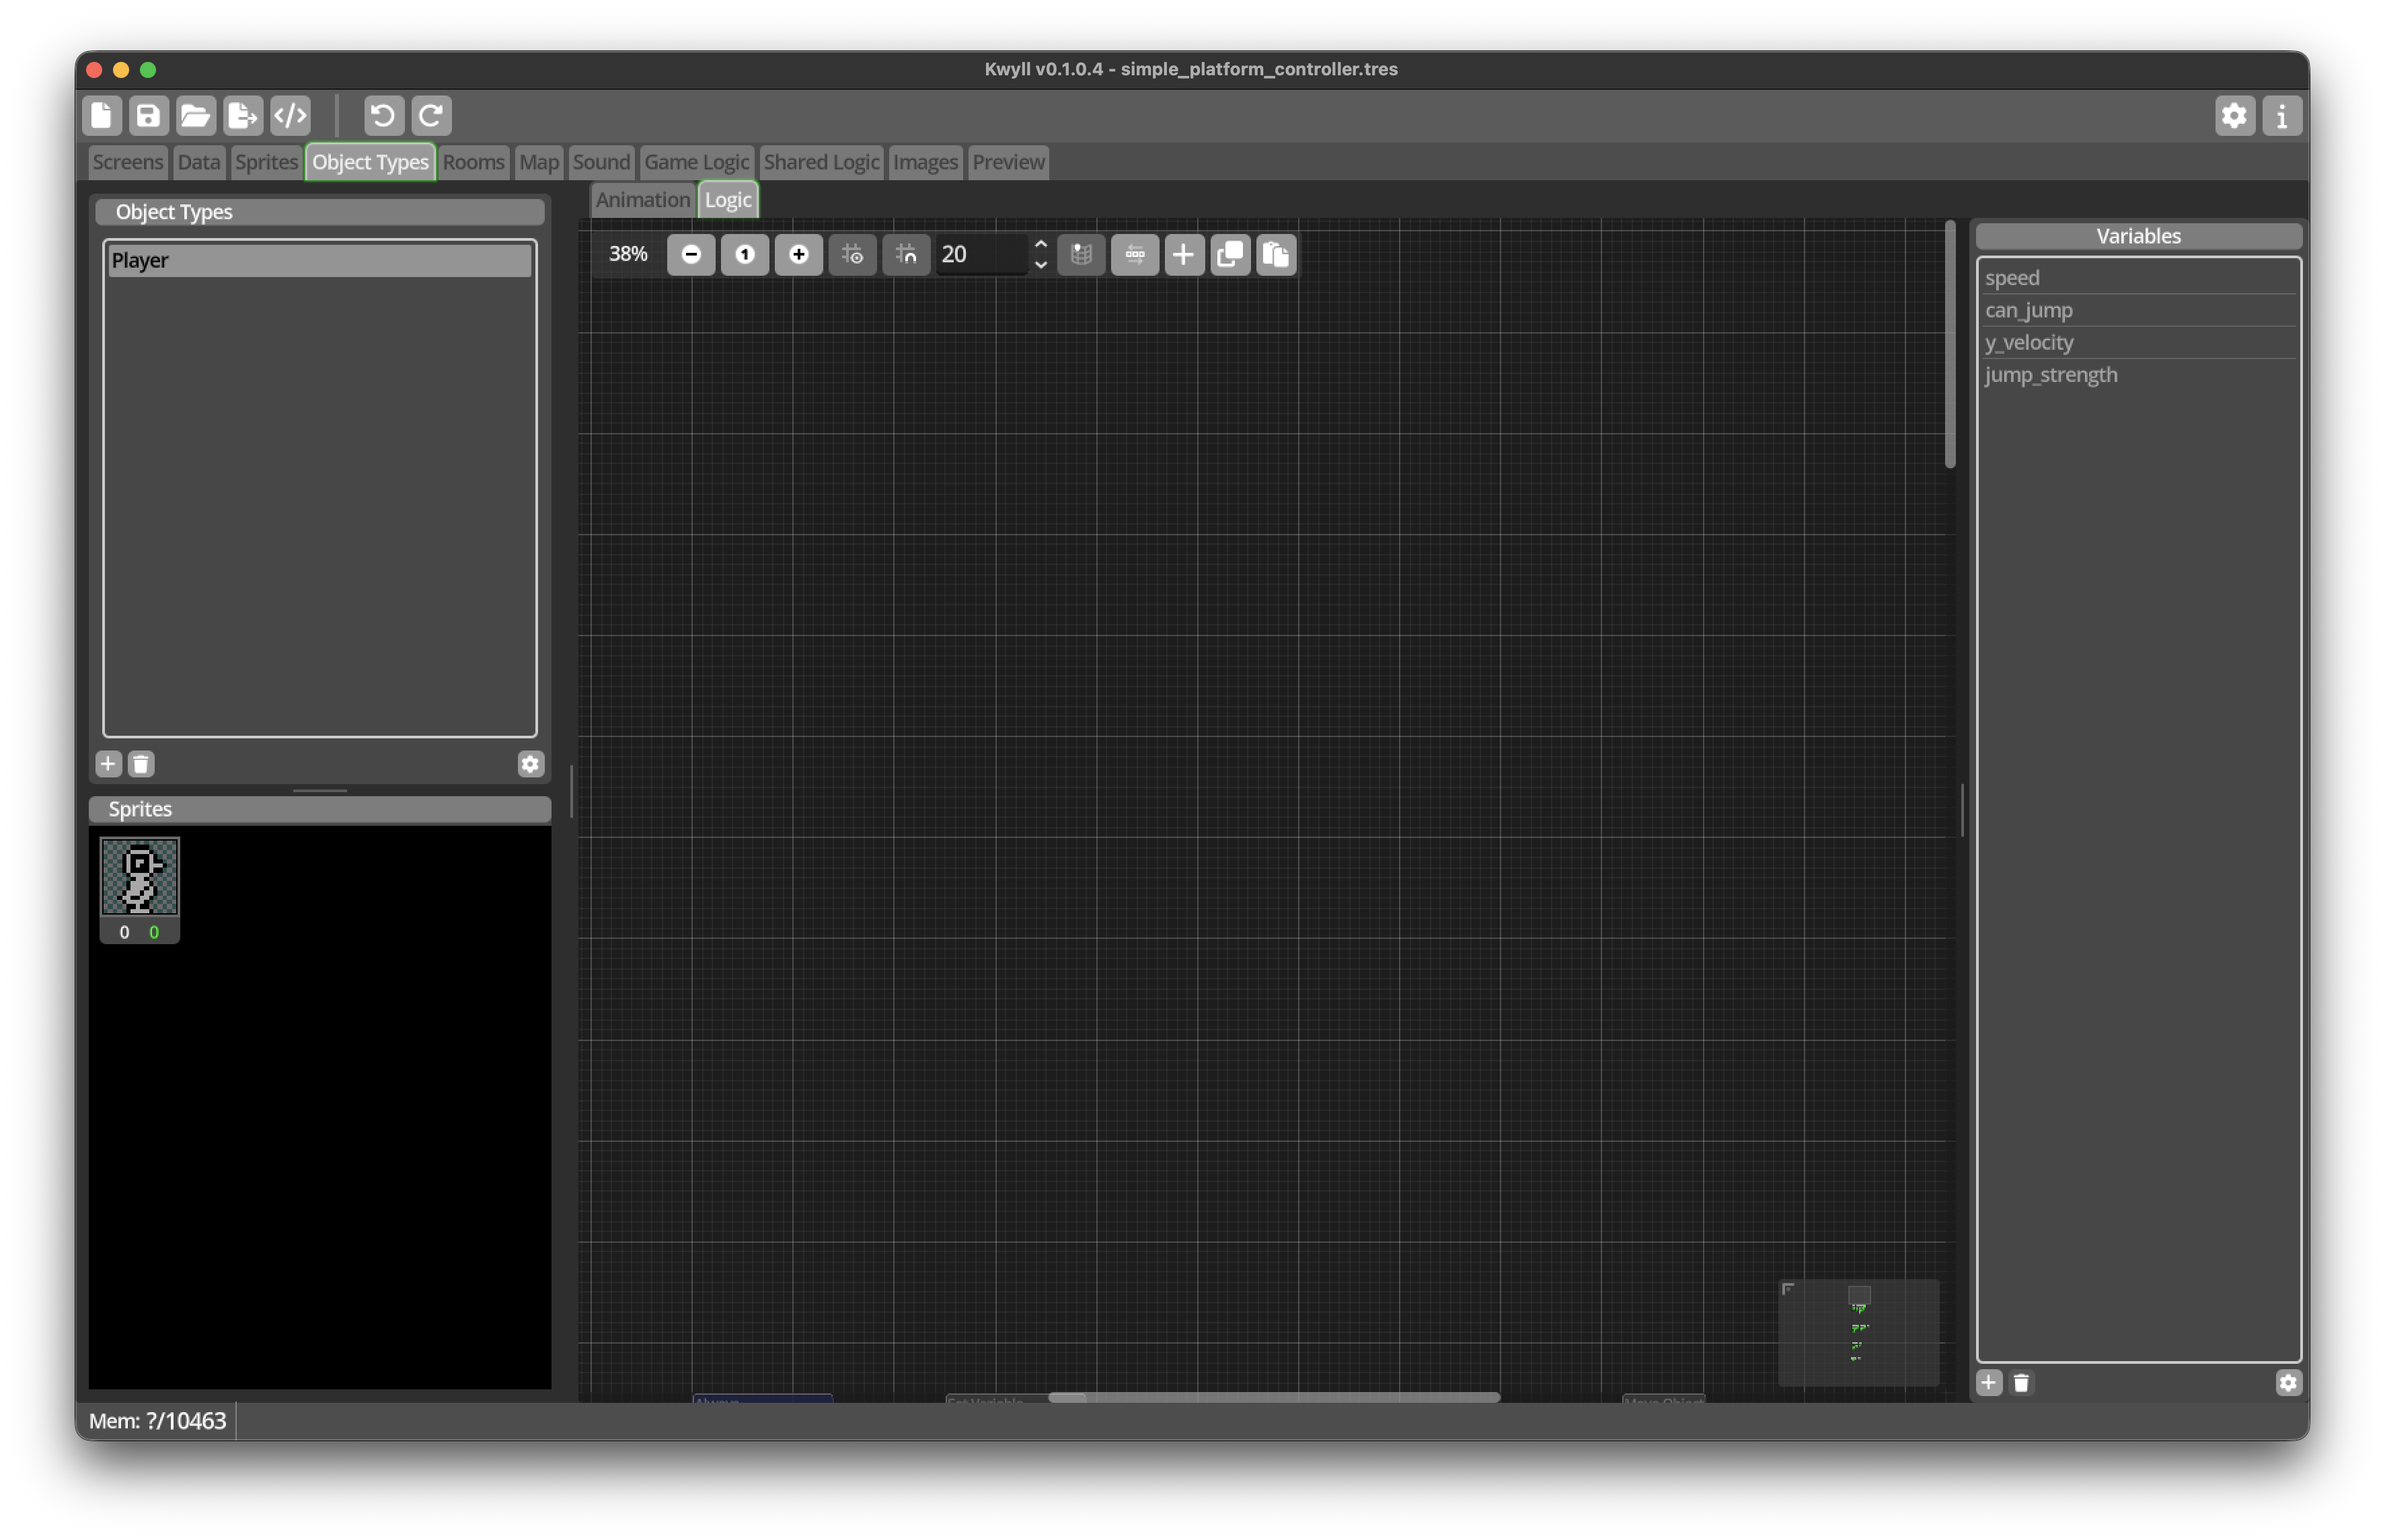
Task: Reset graph zoom to 100%
Action: [x=745, y=254]
